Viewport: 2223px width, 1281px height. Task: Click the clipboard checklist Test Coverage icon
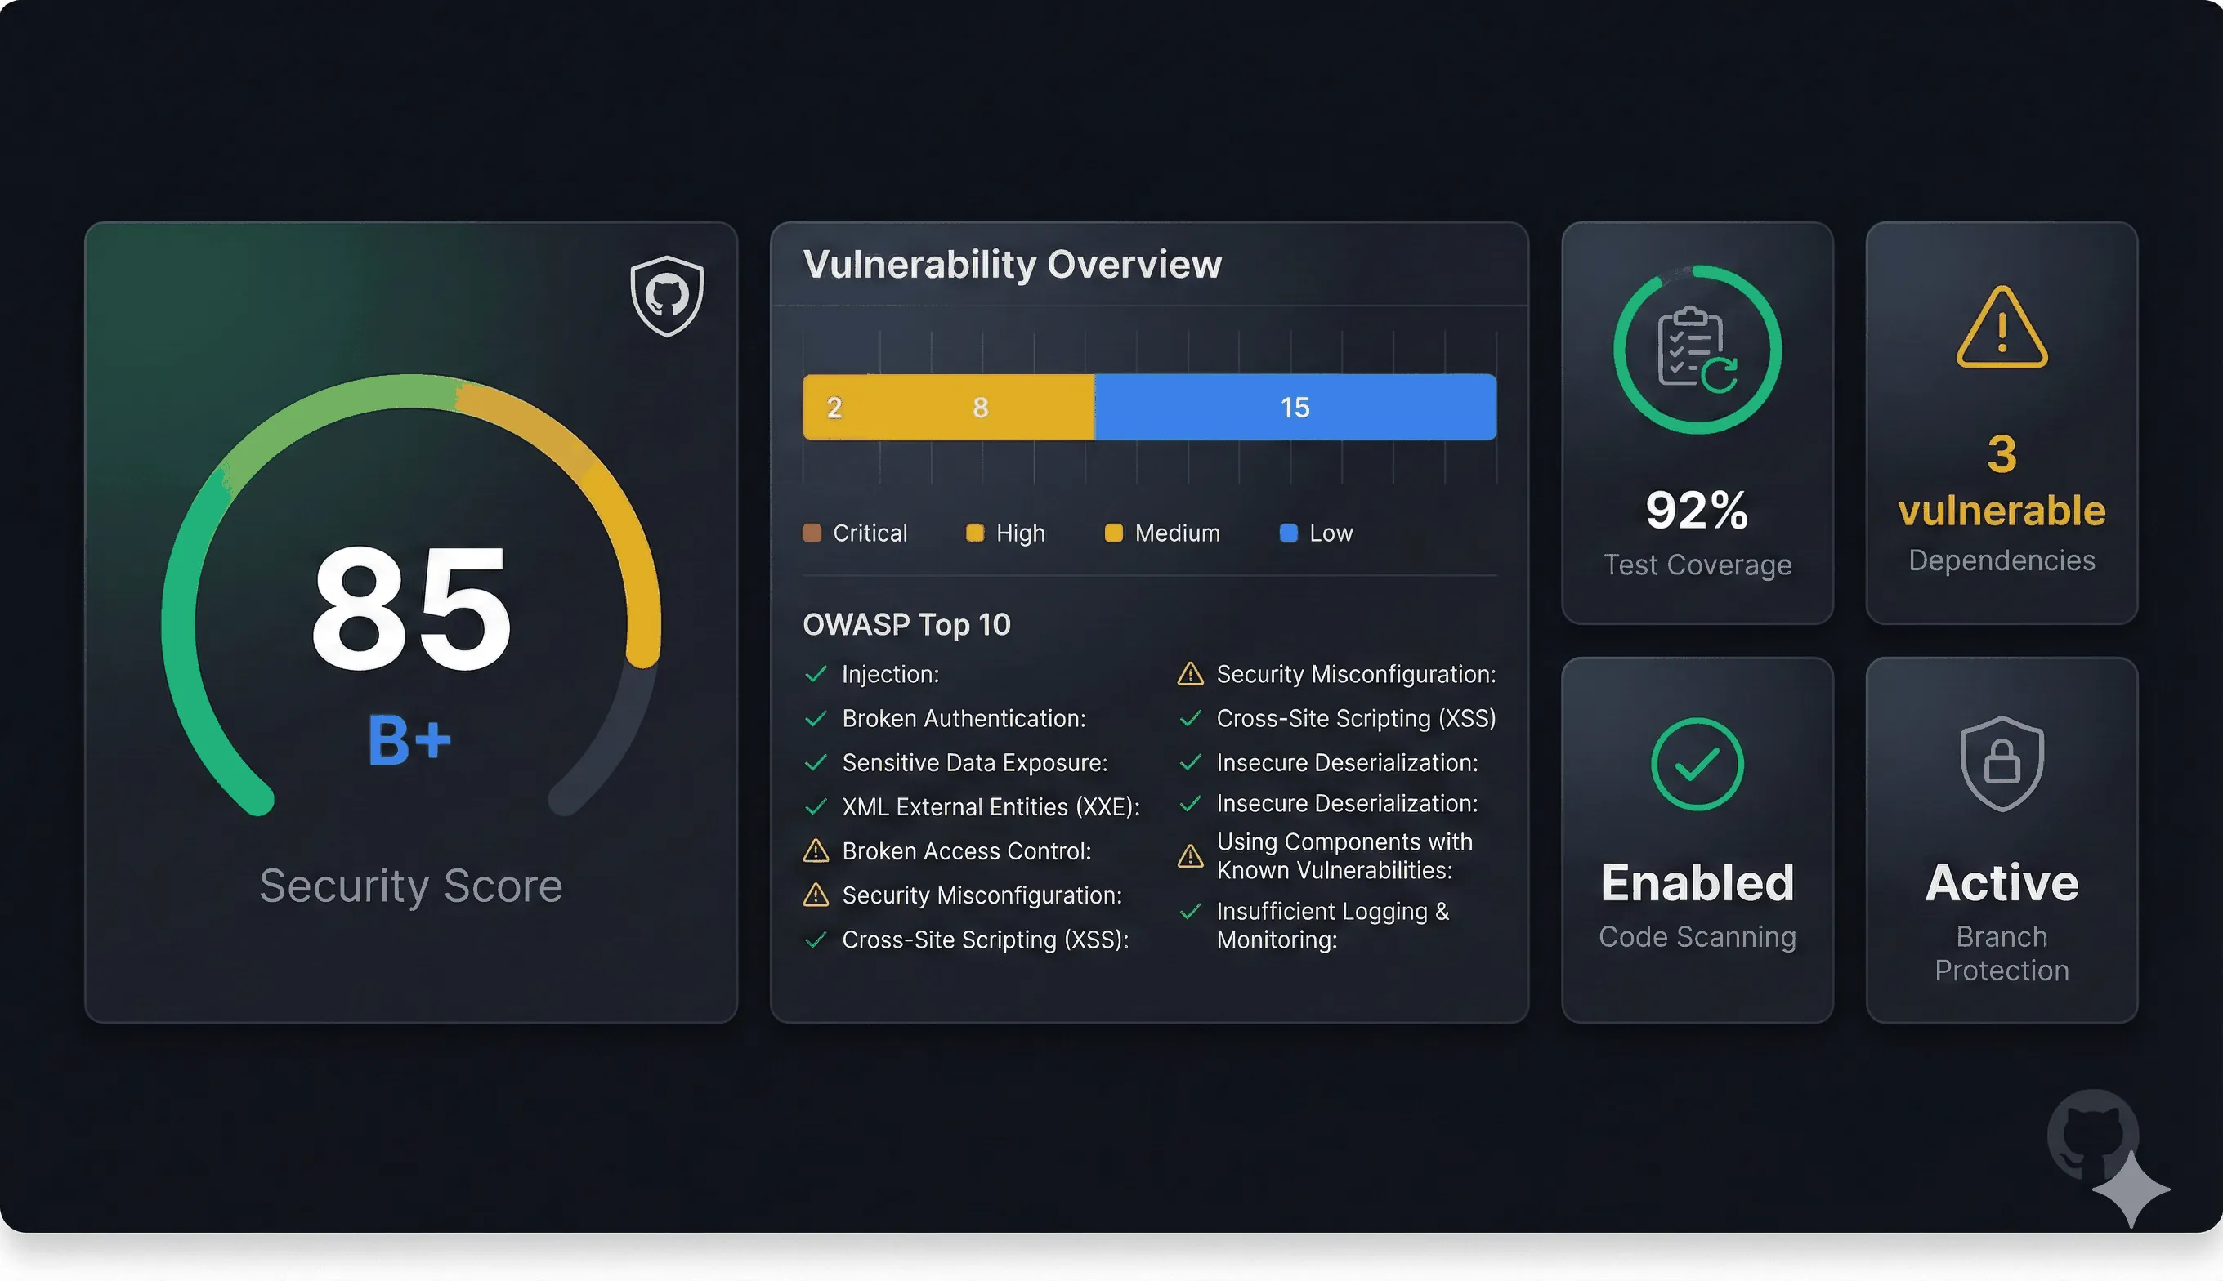pyautogui.click(x=1697, y=350)
